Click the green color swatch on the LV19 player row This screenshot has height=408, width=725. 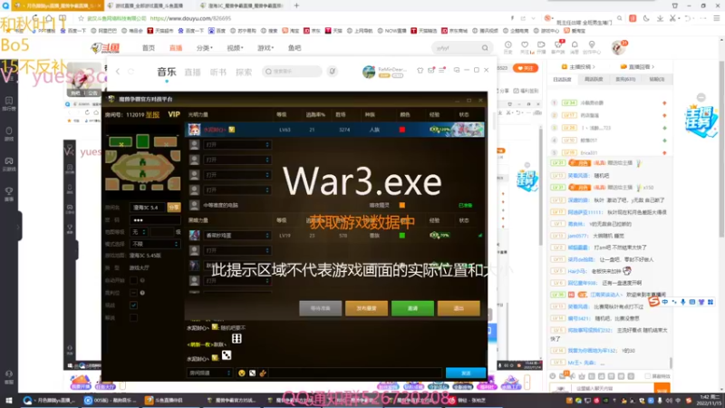(x=401, y=236)
